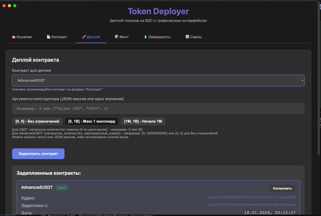Focus the constructor arguments input field
321x216 pixels.
[x=158, y=109]
